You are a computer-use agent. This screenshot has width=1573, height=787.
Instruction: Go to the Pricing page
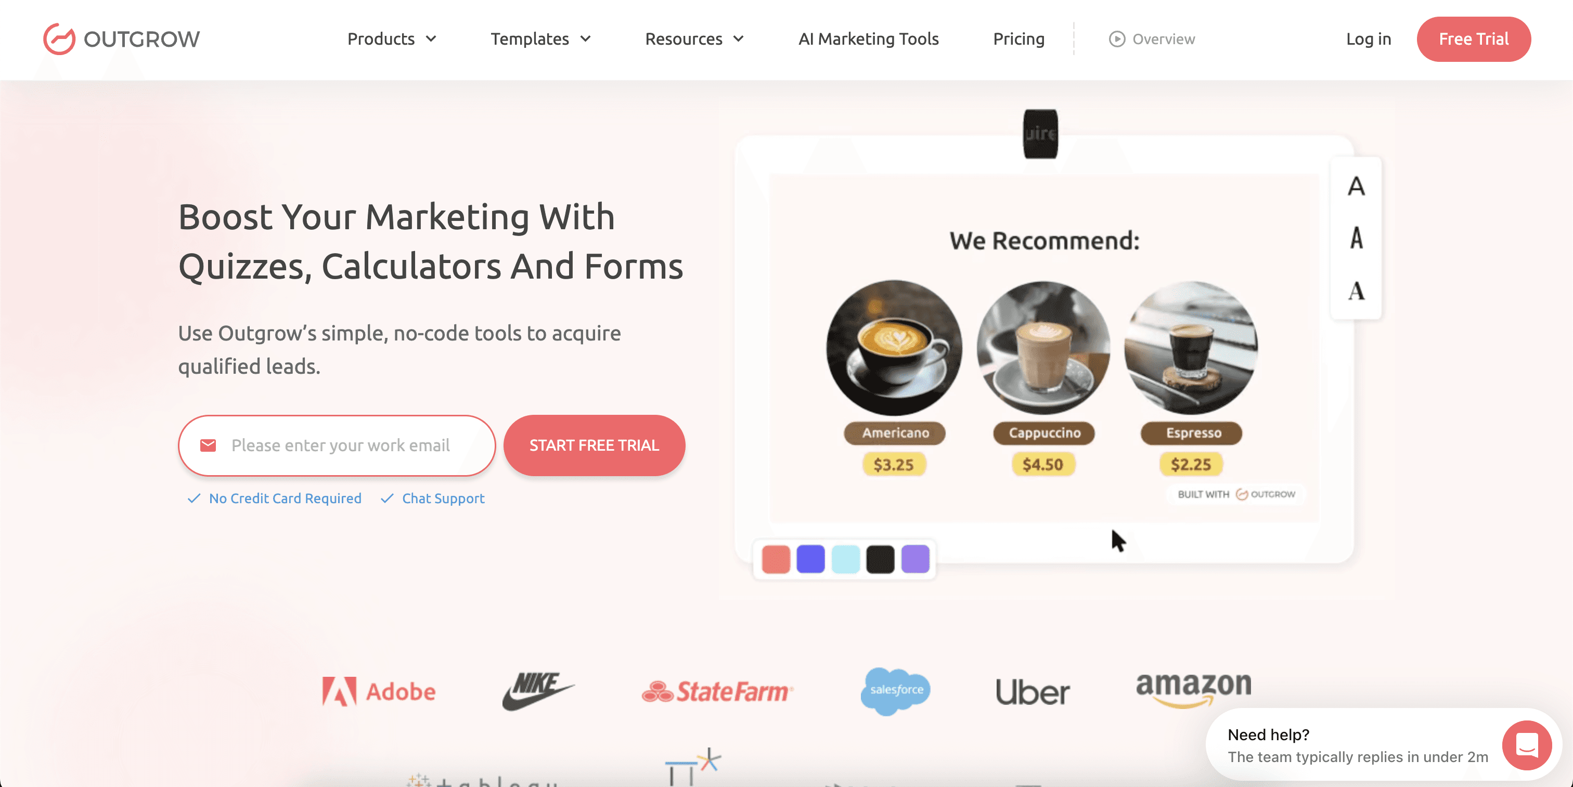[1018, 39]
